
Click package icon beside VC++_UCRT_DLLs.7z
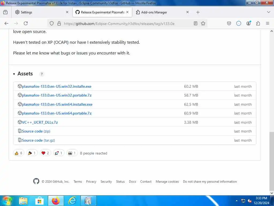click(x=20, y=122)
